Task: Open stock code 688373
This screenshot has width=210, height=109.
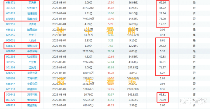Action: click(11, 46)
